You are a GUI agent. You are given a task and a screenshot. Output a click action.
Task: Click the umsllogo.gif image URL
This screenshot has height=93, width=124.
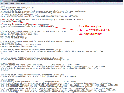pos(36,19)
